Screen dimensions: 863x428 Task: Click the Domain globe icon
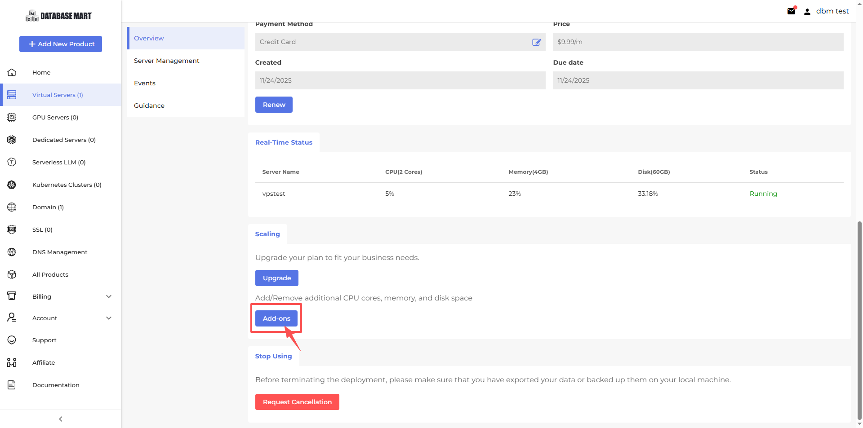(x=12, y=207)
